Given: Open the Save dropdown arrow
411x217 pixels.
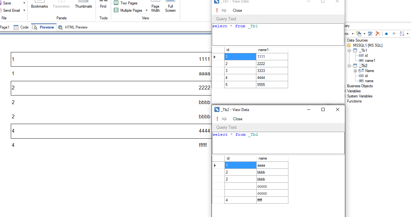Looking at the screenshot, I should tap(24, 3).
